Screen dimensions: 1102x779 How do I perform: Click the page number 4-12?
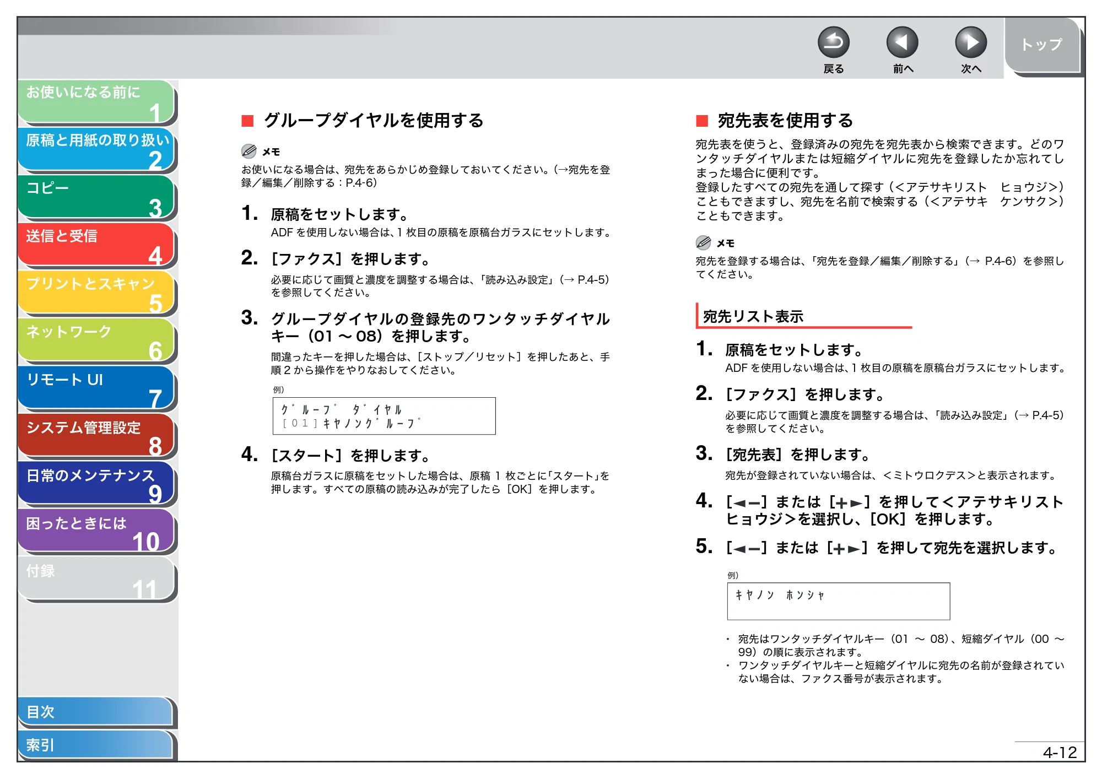point(1060,753)
